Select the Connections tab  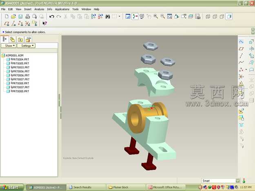[x=28, y=40]
